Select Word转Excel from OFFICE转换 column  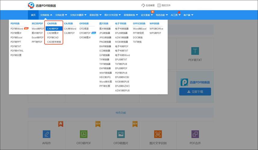pos(140,28)
